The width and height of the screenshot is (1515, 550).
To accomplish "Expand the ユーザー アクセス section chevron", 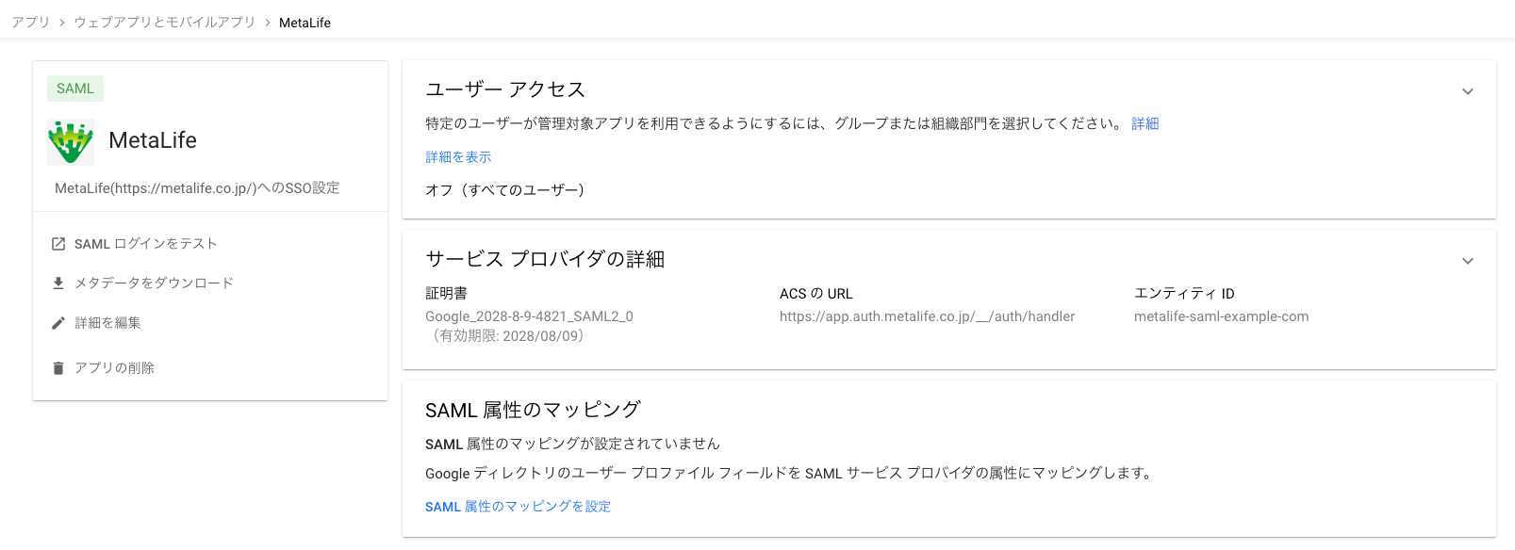I will pyautogui.click(x=1467, y=91).
